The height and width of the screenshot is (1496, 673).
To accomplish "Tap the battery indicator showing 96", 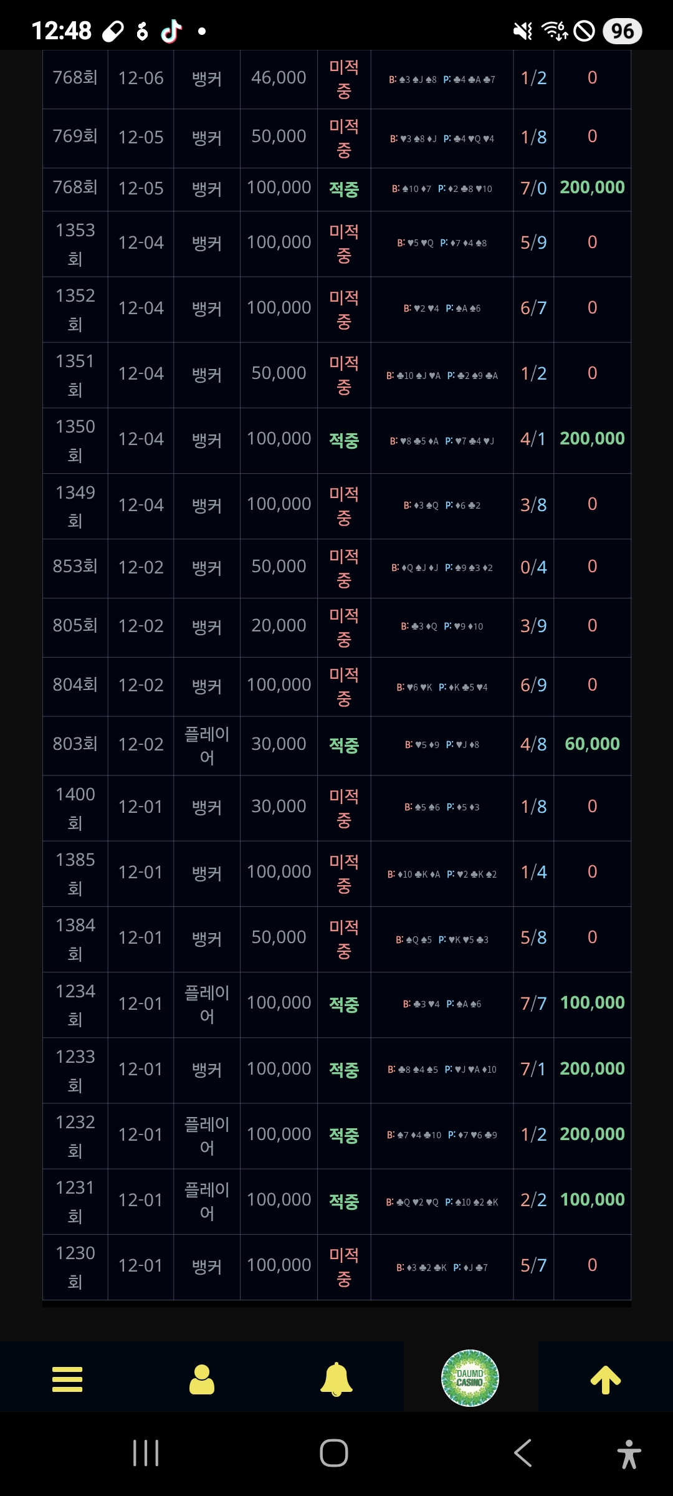I will coord(622,31).
